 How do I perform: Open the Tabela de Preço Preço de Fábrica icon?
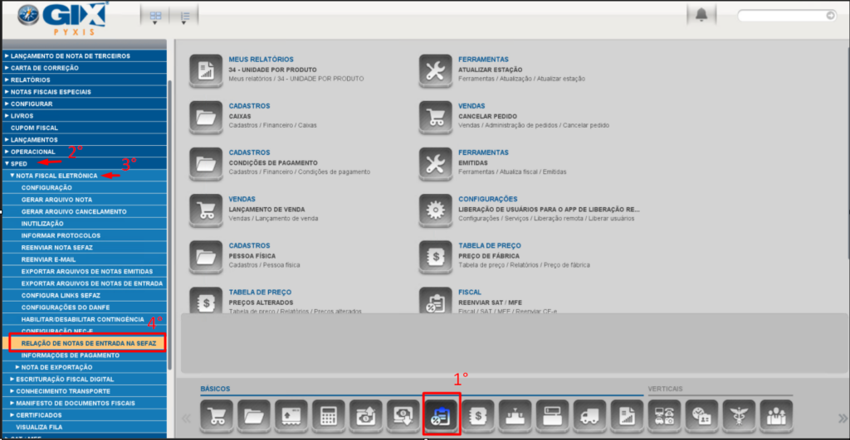click(x=435, y=257)
